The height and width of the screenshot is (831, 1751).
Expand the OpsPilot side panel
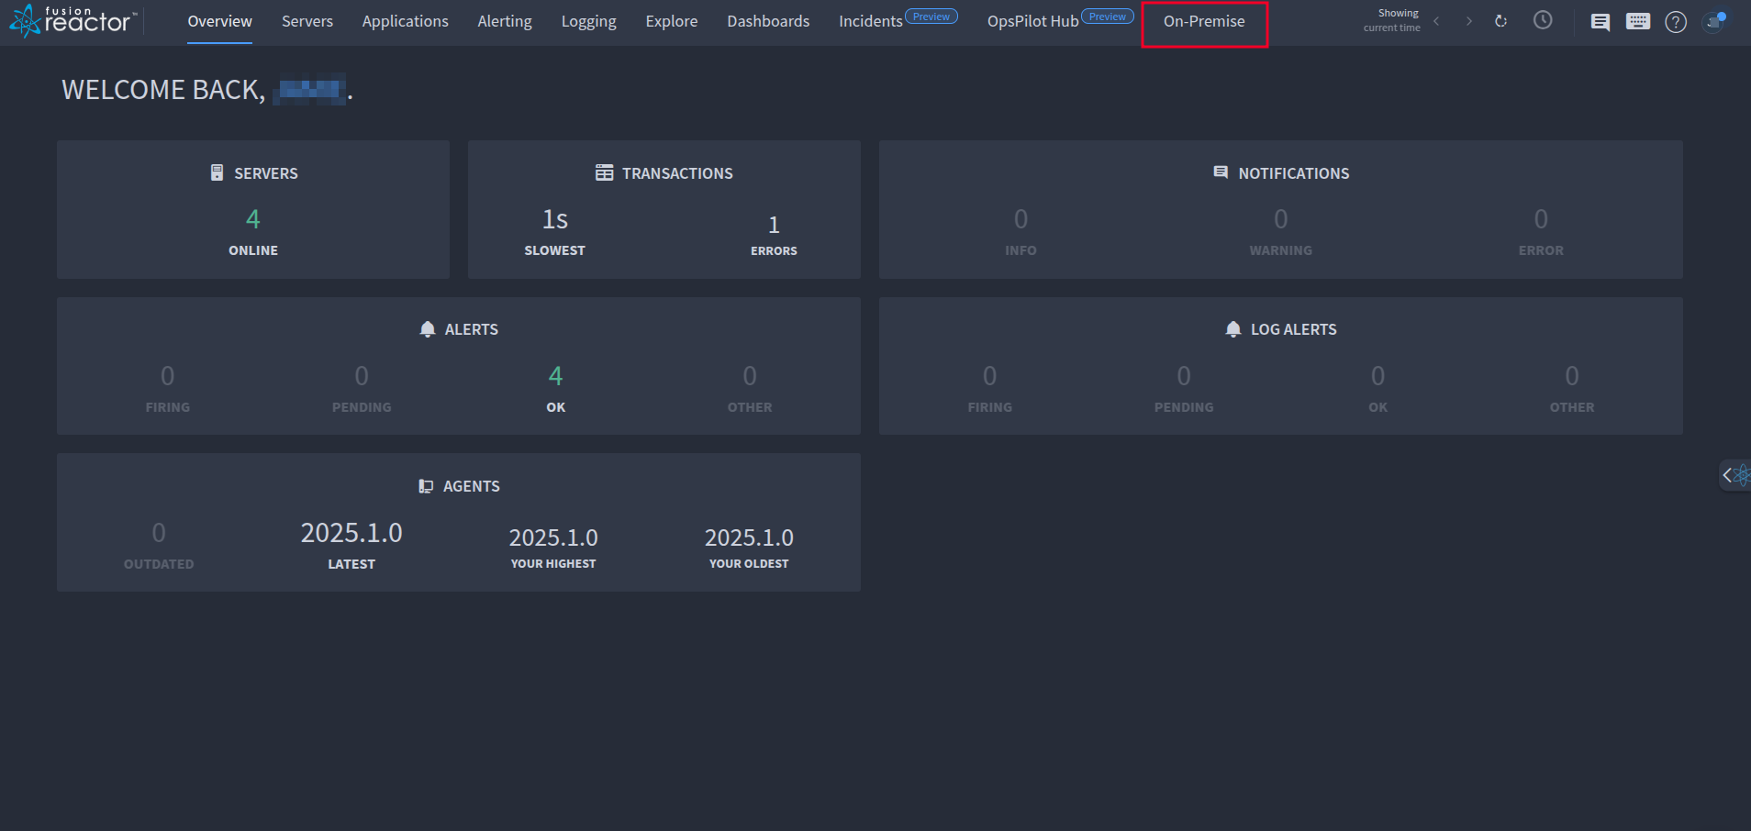[1736, 474]
